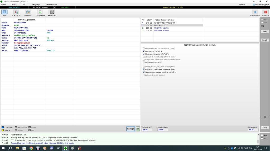Image resolution: width=270 pixels, height=151 pixels.
Task: Launch Microsoft Store from the taskbar
Action: (24, 148)
